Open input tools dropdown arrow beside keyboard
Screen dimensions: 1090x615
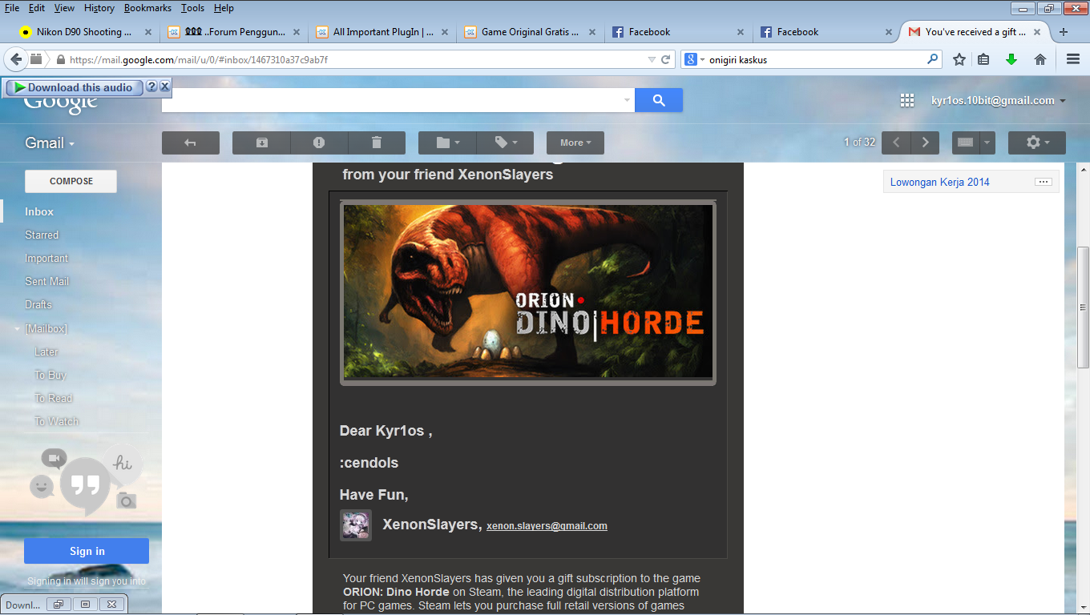[x=987, y=143]
